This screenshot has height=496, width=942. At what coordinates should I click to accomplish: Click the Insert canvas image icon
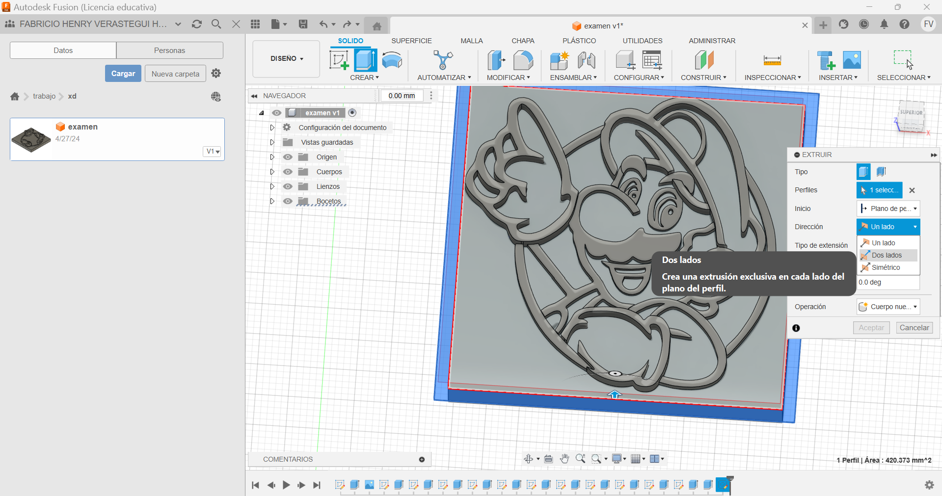[x=852, y=60]
